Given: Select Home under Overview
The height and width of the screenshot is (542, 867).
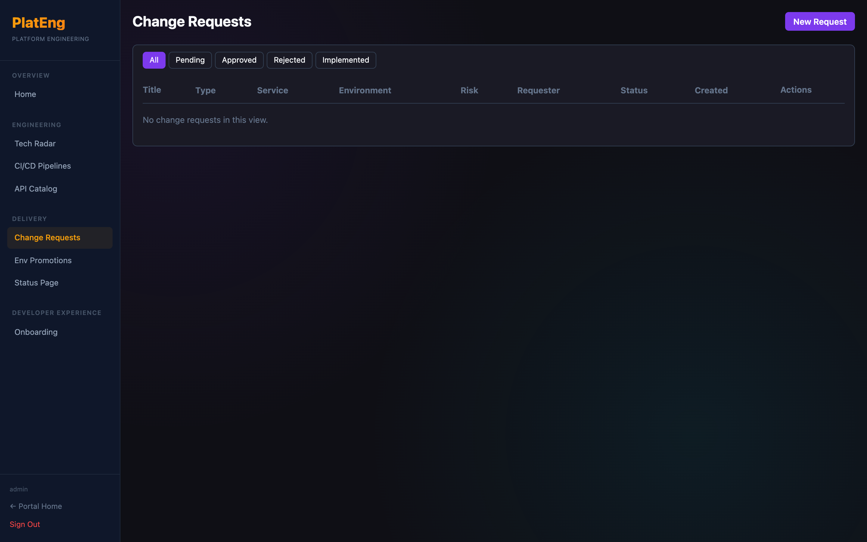Looking at the screenshot, I should (x=25, y=94).
